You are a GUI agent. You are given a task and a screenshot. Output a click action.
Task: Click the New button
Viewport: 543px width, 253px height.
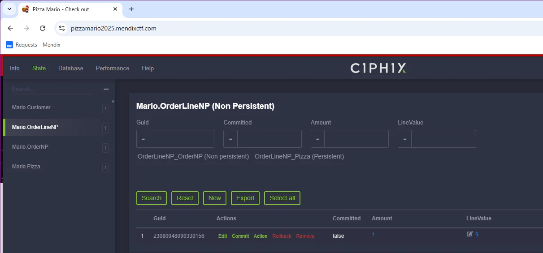pyautogui.click(x=215, y=198)
